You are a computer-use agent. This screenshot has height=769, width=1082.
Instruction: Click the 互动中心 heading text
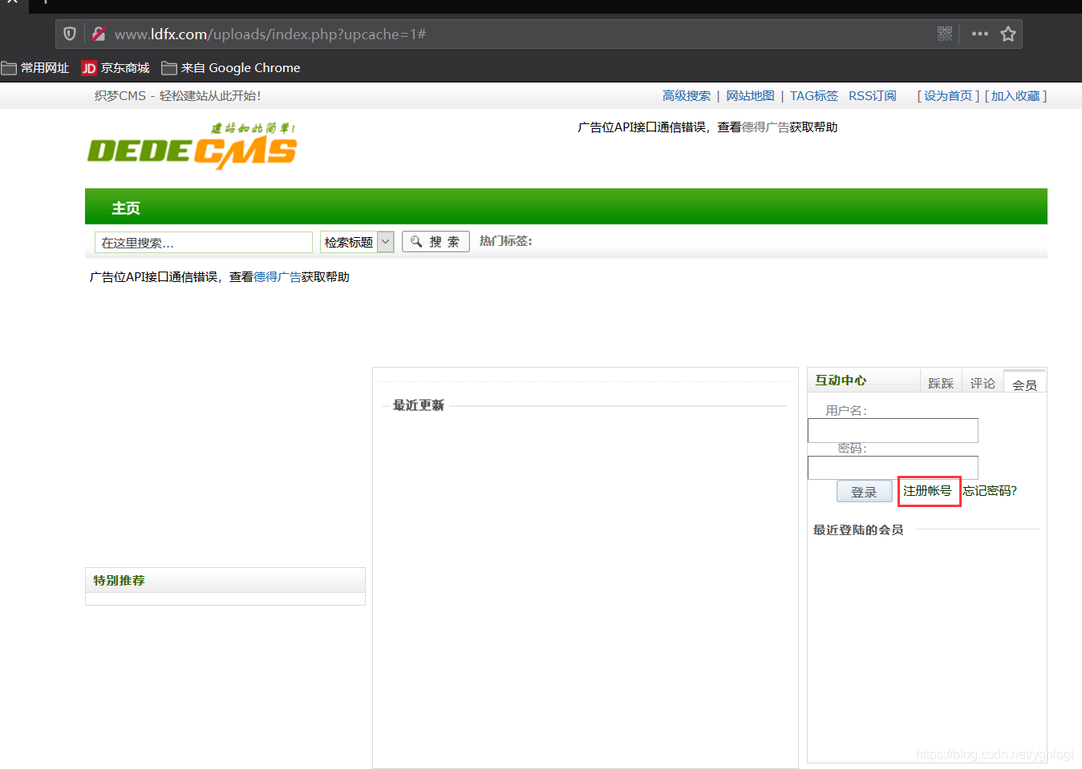(841, 380)
